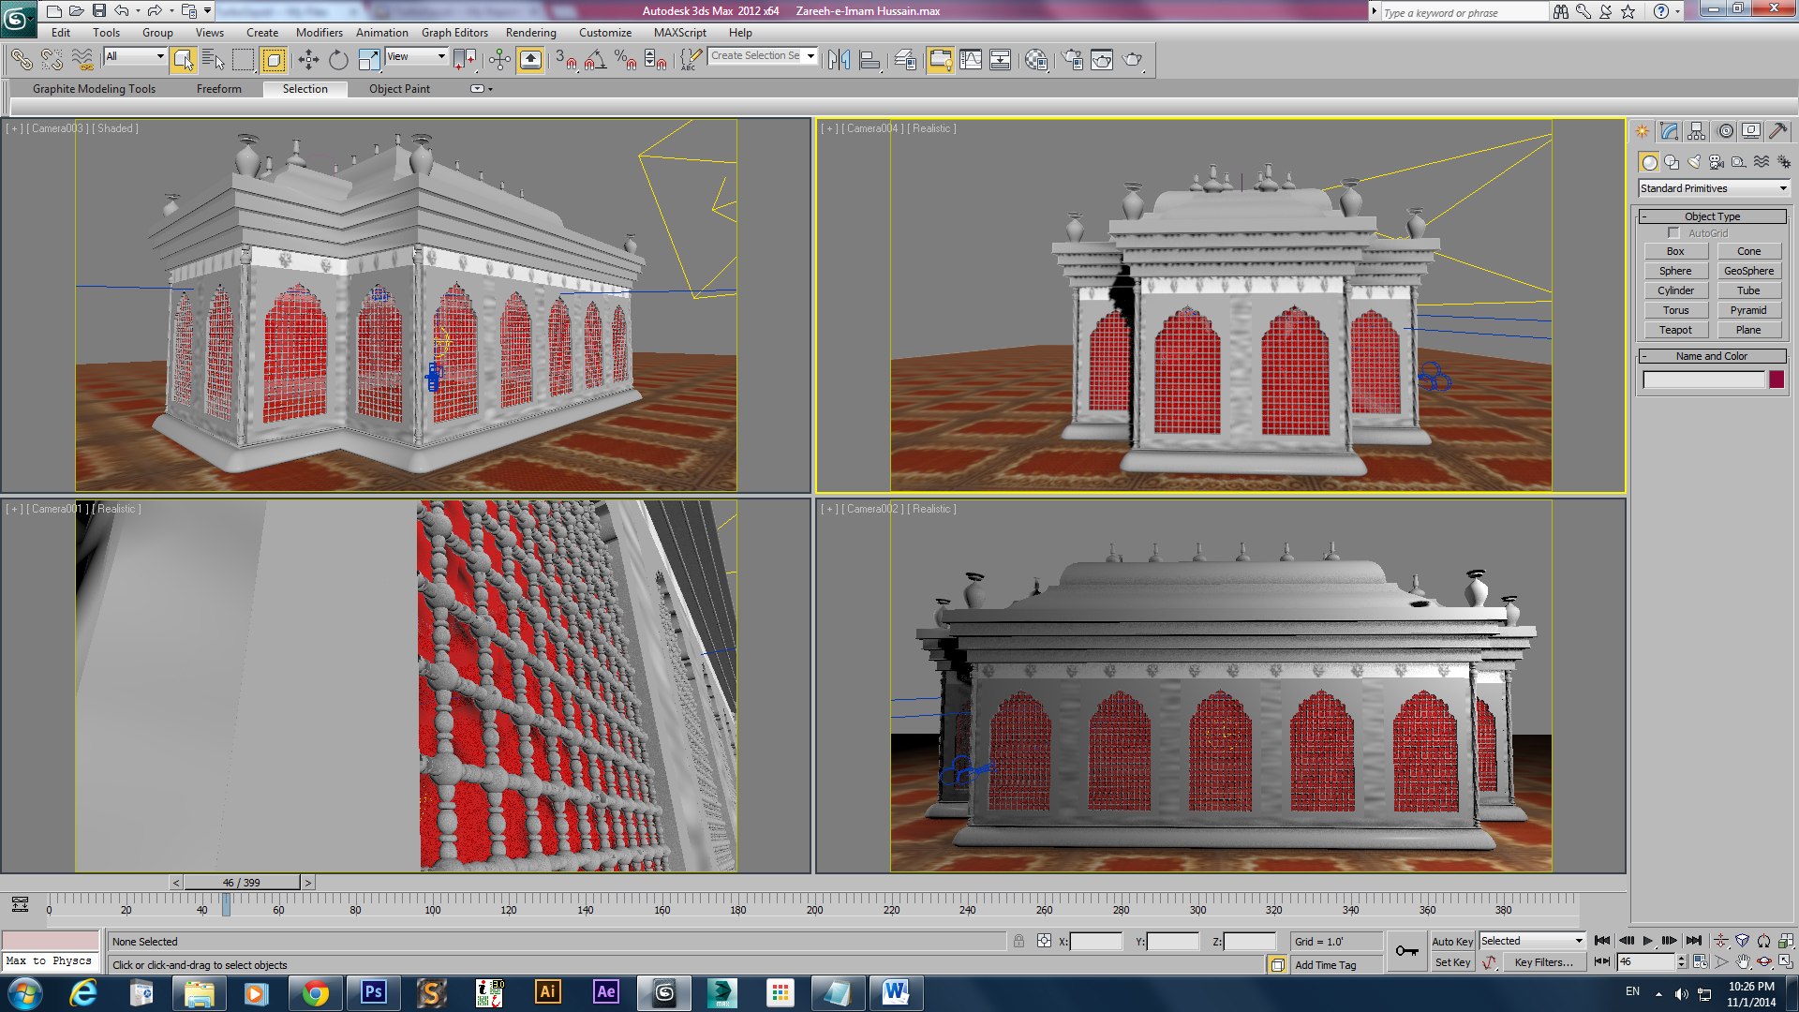
Task: Click the Teapot primitive button
Action: coord(1675,330)
